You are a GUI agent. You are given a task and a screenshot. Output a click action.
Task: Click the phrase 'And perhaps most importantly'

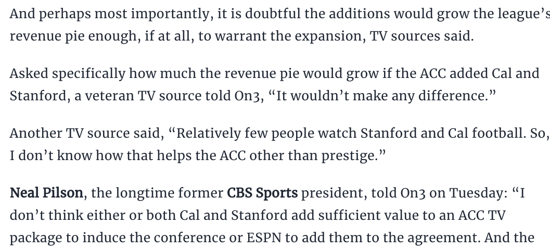click(x=110, y=15)
